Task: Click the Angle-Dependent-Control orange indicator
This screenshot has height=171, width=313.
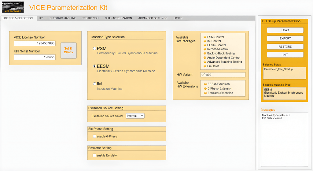Action: [x=205, y=58]
